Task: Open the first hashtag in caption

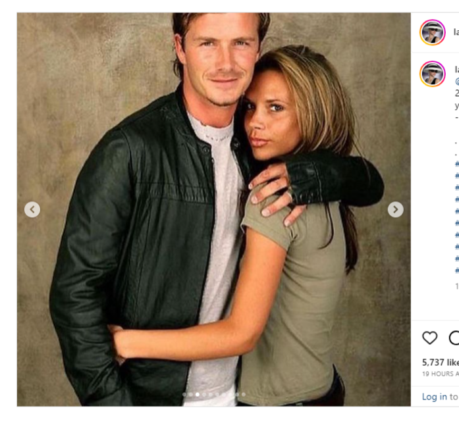Action: pyautogui.click(x=457, y=163)
